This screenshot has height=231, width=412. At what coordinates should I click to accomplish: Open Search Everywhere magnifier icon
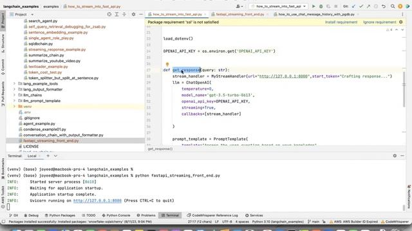pos(393,6)
